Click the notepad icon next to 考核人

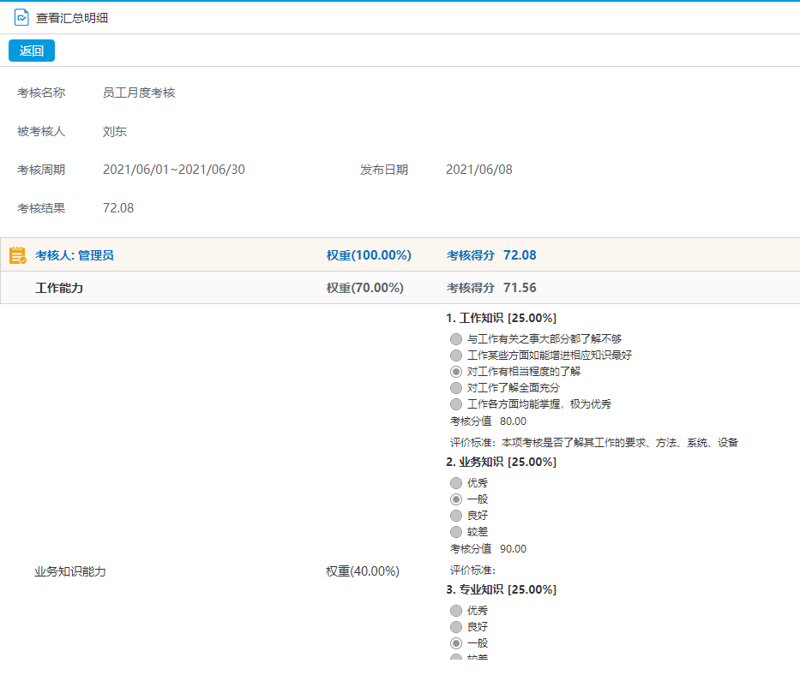click(x=17, y=255)
